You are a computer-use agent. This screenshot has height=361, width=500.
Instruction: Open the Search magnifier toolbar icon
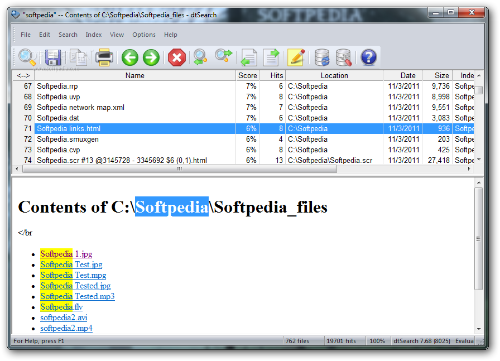pyautogui.click(x=27, y=57)
